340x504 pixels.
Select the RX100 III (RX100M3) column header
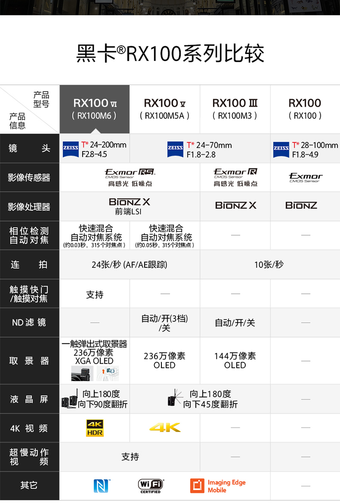(235, 109)
